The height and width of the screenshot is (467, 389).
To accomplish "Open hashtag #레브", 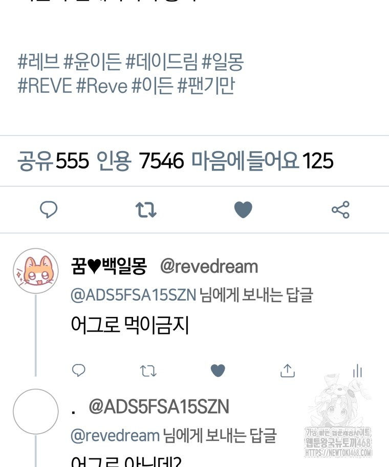I will (x=38, y=61).
